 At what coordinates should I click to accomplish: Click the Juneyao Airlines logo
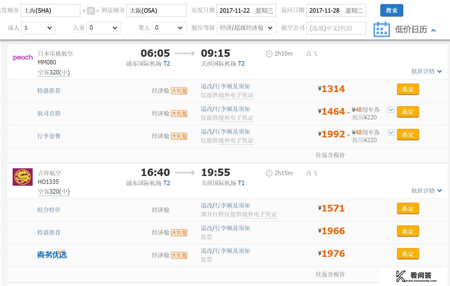23,177
